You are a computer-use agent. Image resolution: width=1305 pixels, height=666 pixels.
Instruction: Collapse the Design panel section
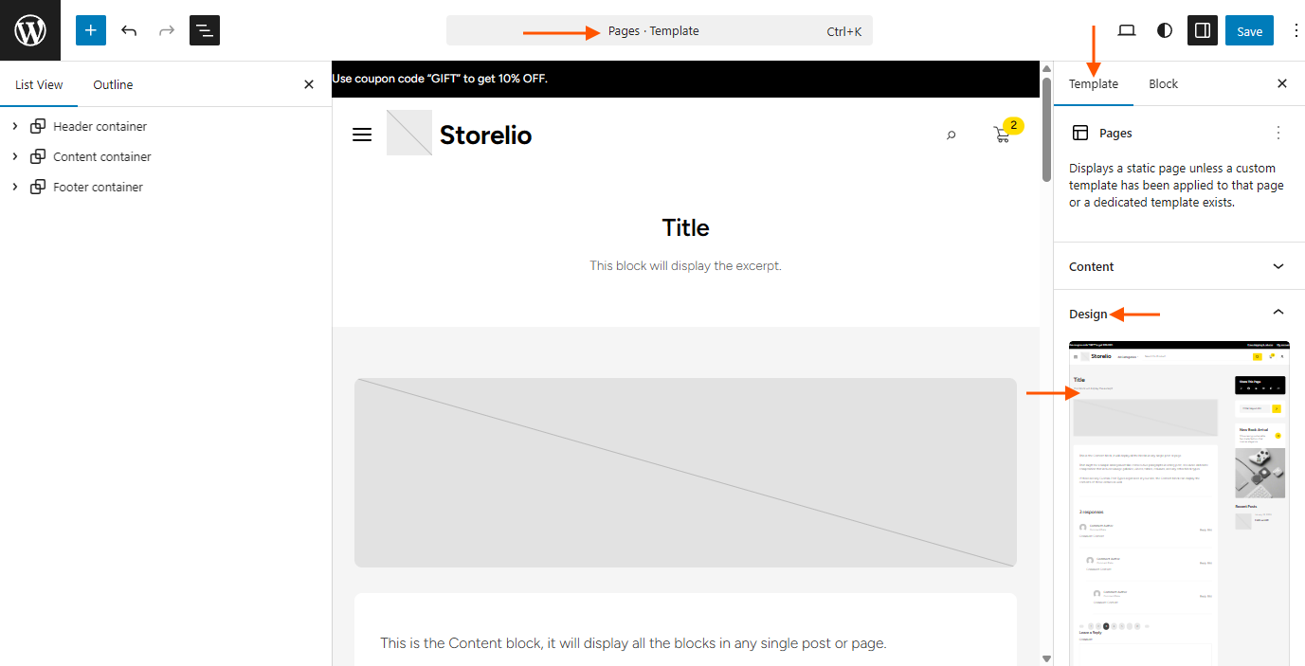[x=1278, y=313]
